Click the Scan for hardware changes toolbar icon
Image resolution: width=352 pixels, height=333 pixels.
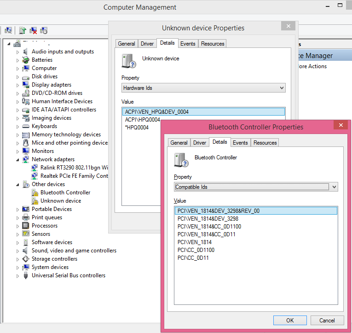(8, 30)
